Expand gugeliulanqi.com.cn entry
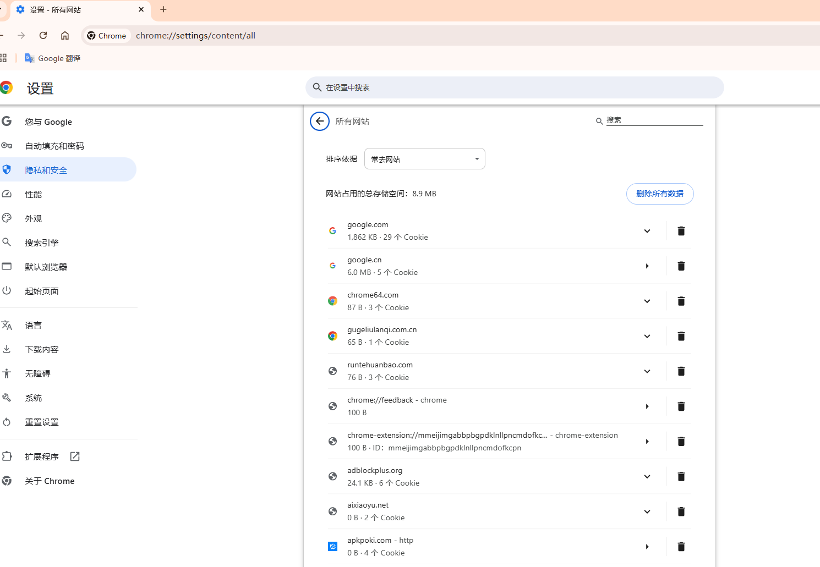The width and height of the screenshot is (820, 567). pos(647,336)
